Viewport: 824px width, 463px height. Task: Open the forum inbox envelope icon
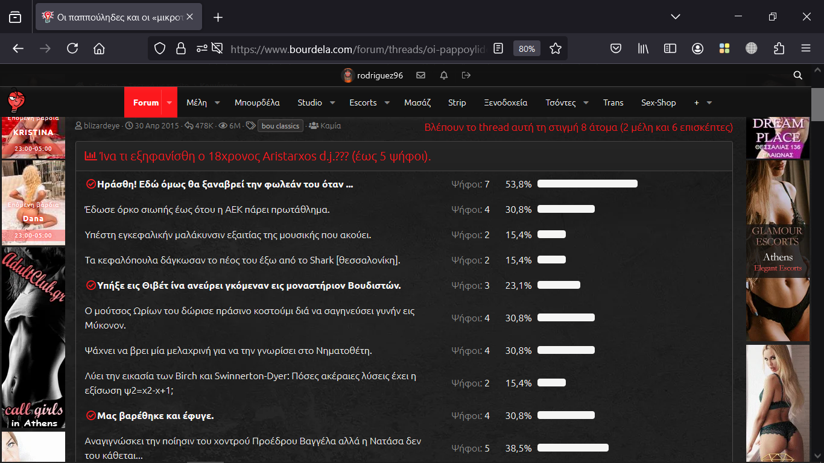pyautogui.click(x=421, y=75)
